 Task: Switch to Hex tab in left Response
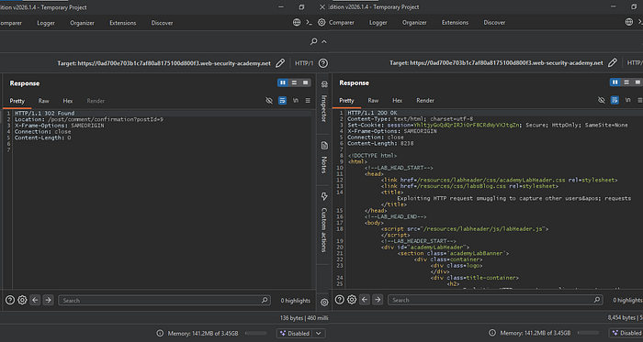coord(68,101)
